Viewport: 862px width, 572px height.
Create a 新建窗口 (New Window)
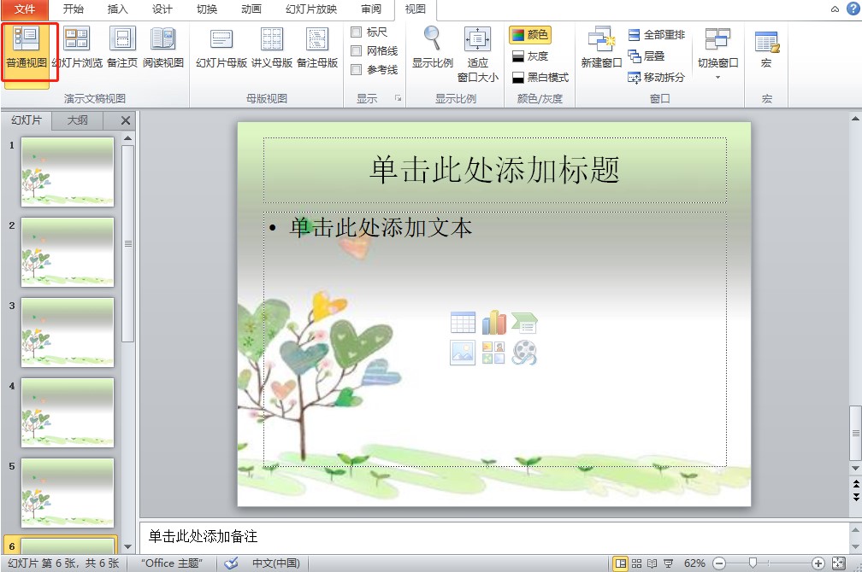click(x=601, y=47)
